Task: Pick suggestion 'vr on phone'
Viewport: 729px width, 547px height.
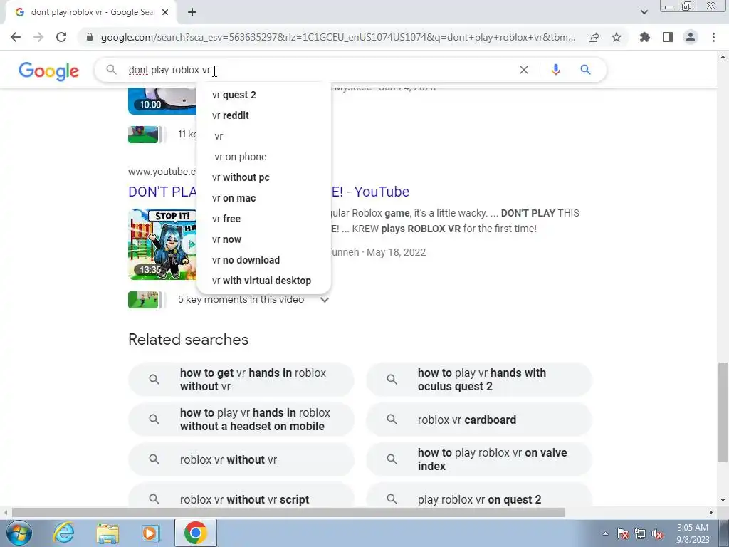Action: [263, 157]
